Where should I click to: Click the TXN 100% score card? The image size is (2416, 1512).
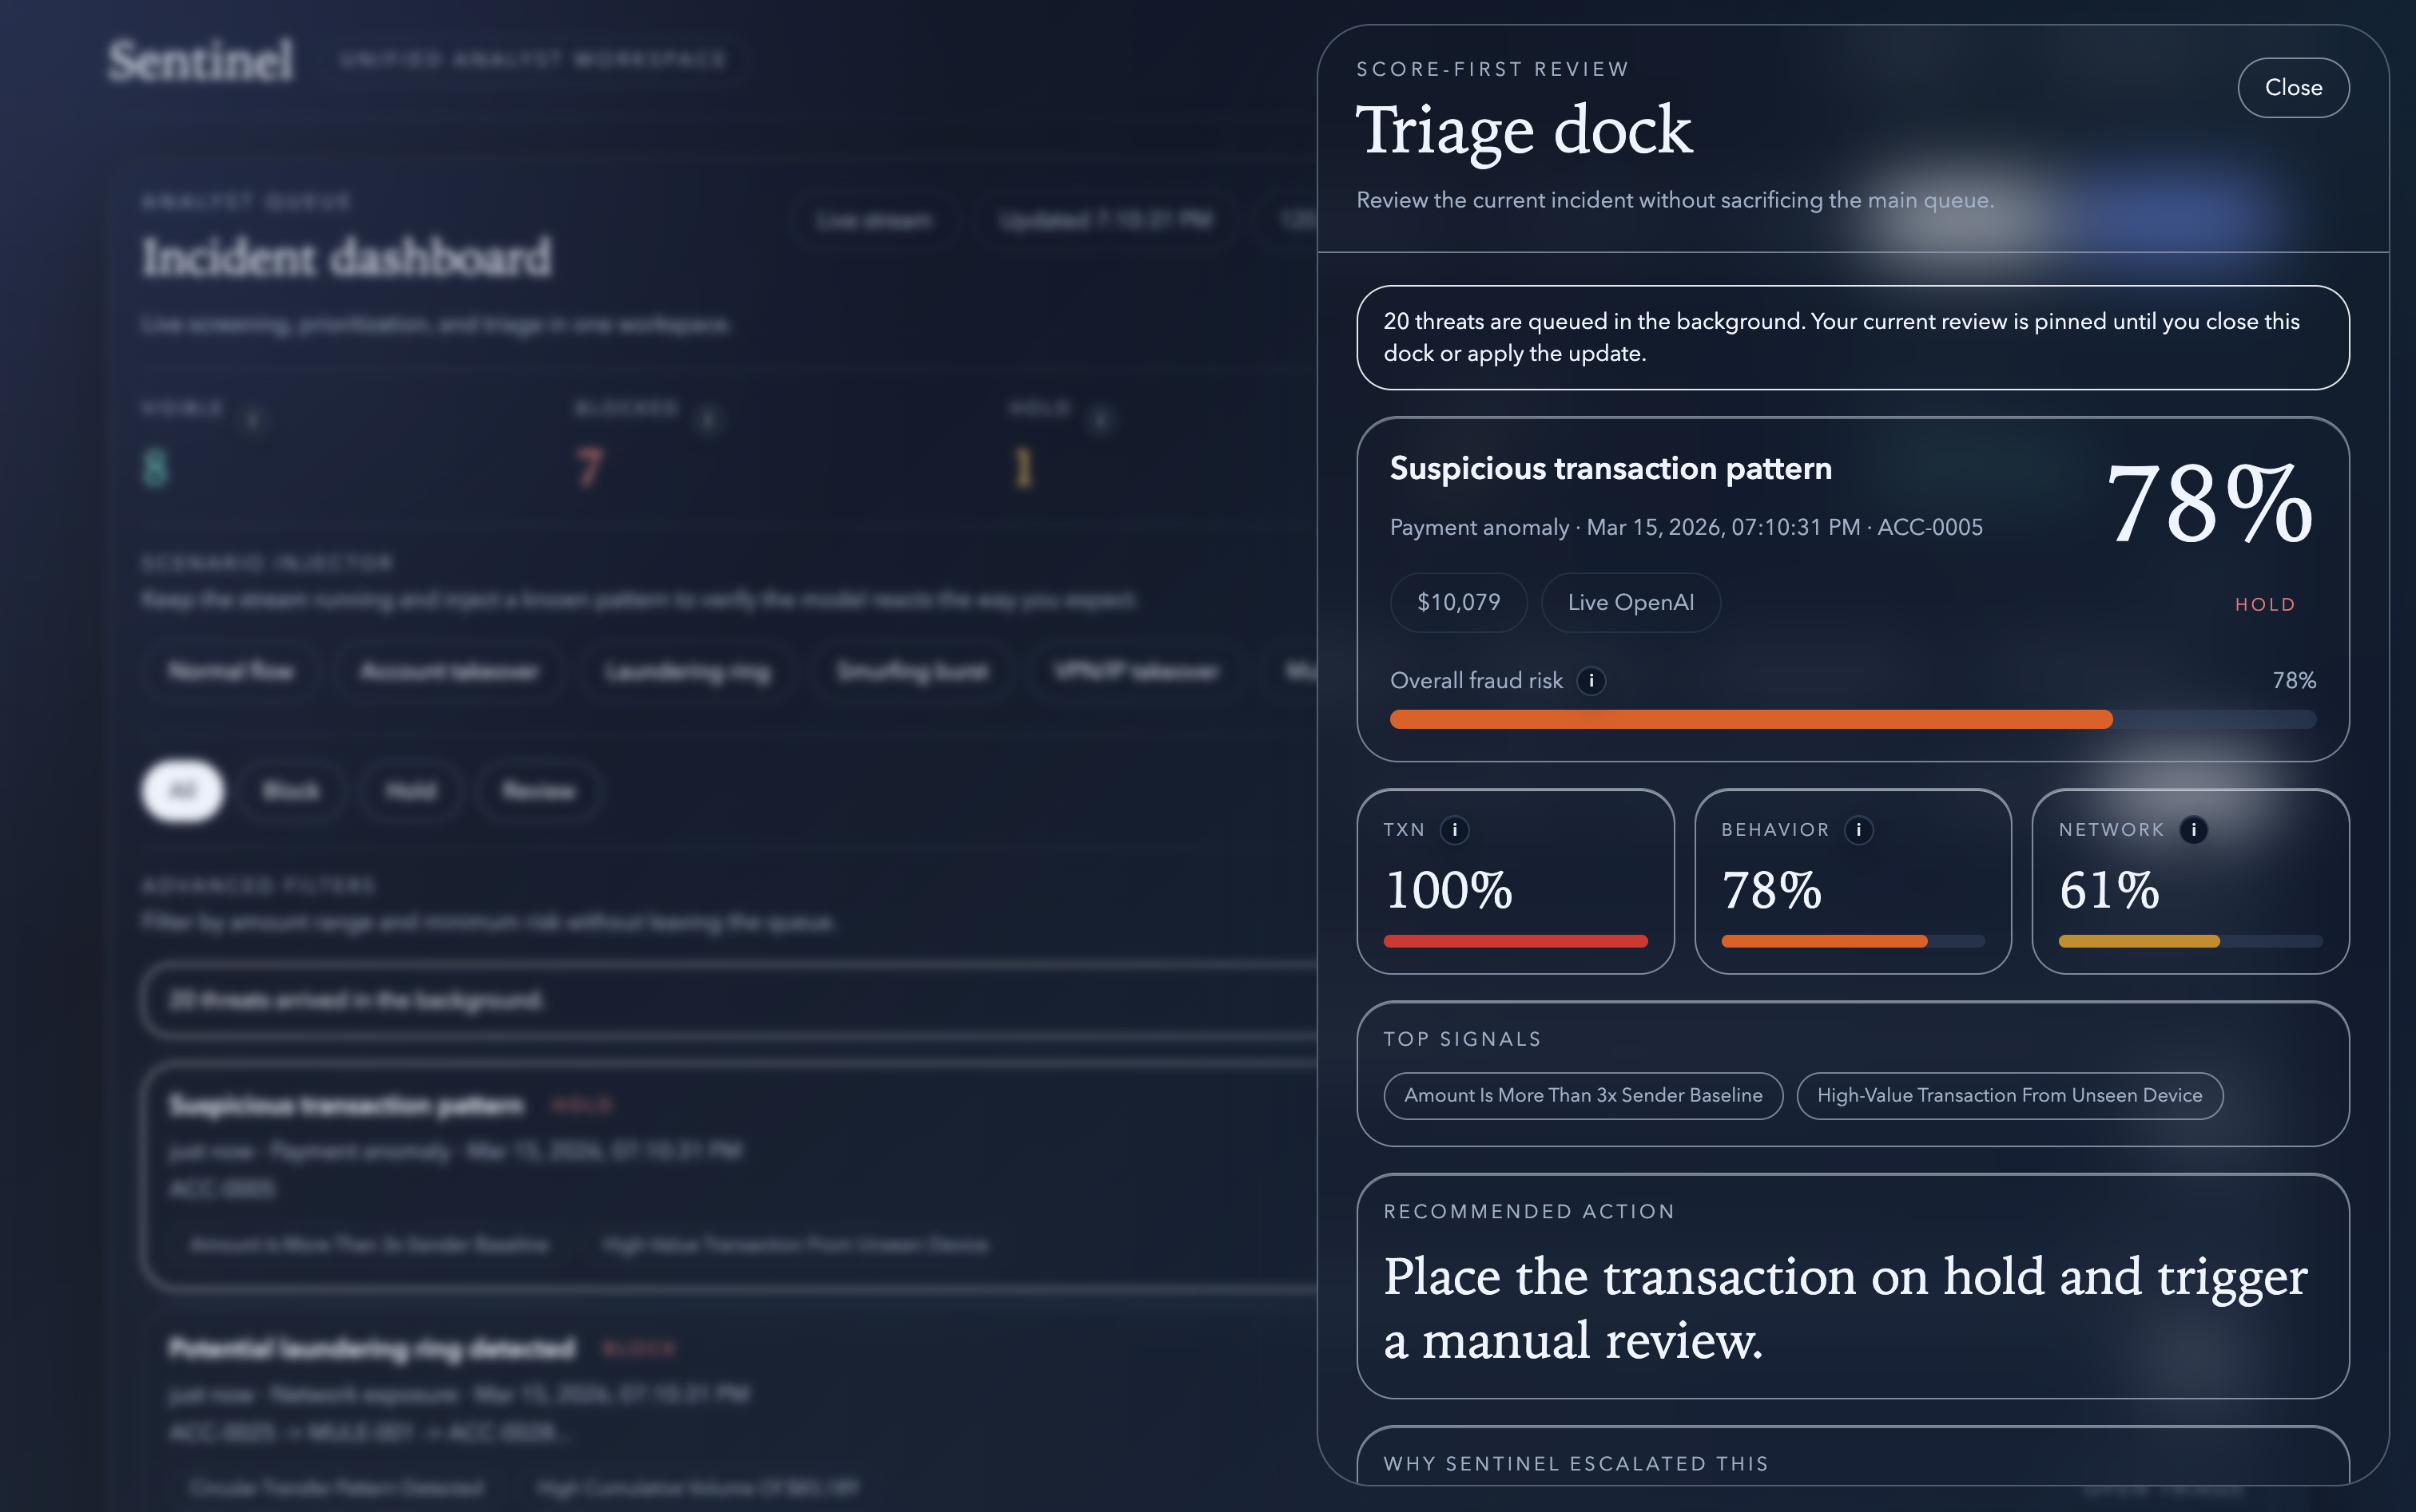[1516, 881]
